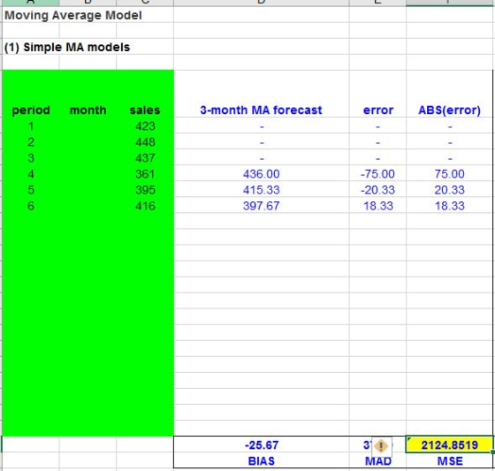Select period number 6 cell
This screenshot has width=495, height=471.
(31, 206)
